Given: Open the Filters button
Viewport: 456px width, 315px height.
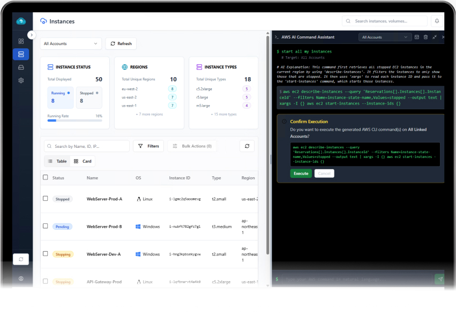Looking at the screenshot, I should [x=148, y=146].
